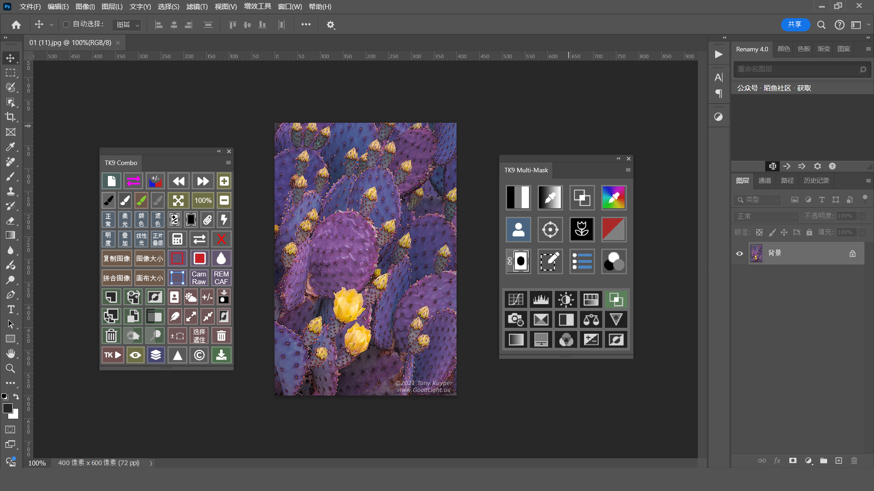Click the 图像大小 button in TK9 Combo
Screen dimensions: 874x491
149,258
